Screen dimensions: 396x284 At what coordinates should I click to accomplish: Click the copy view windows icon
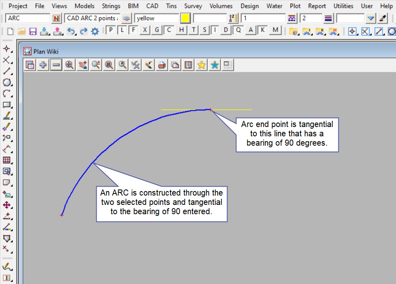[175, 65]
